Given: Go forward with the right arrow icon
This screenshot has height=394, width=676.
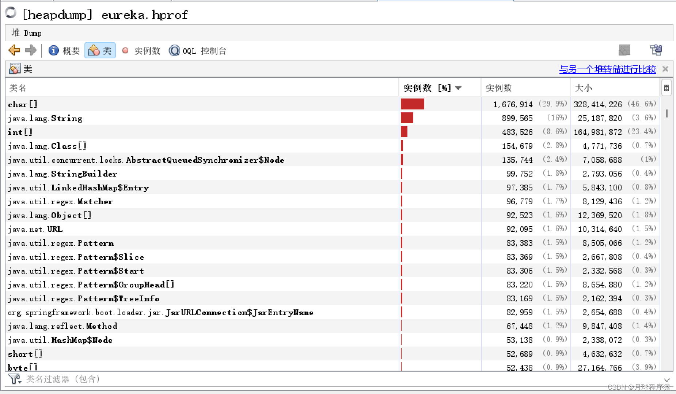Looking at the screenshot, I should (x=31, y=50).
